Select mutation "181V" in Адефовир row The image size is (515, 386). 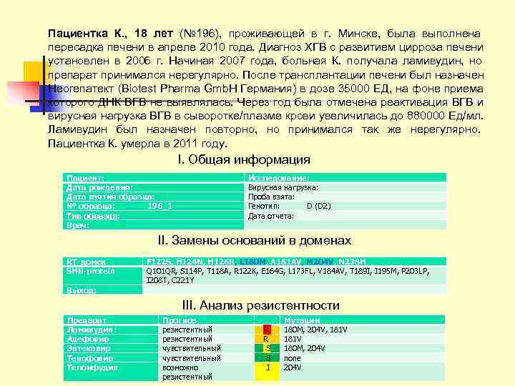pos(293,339)
